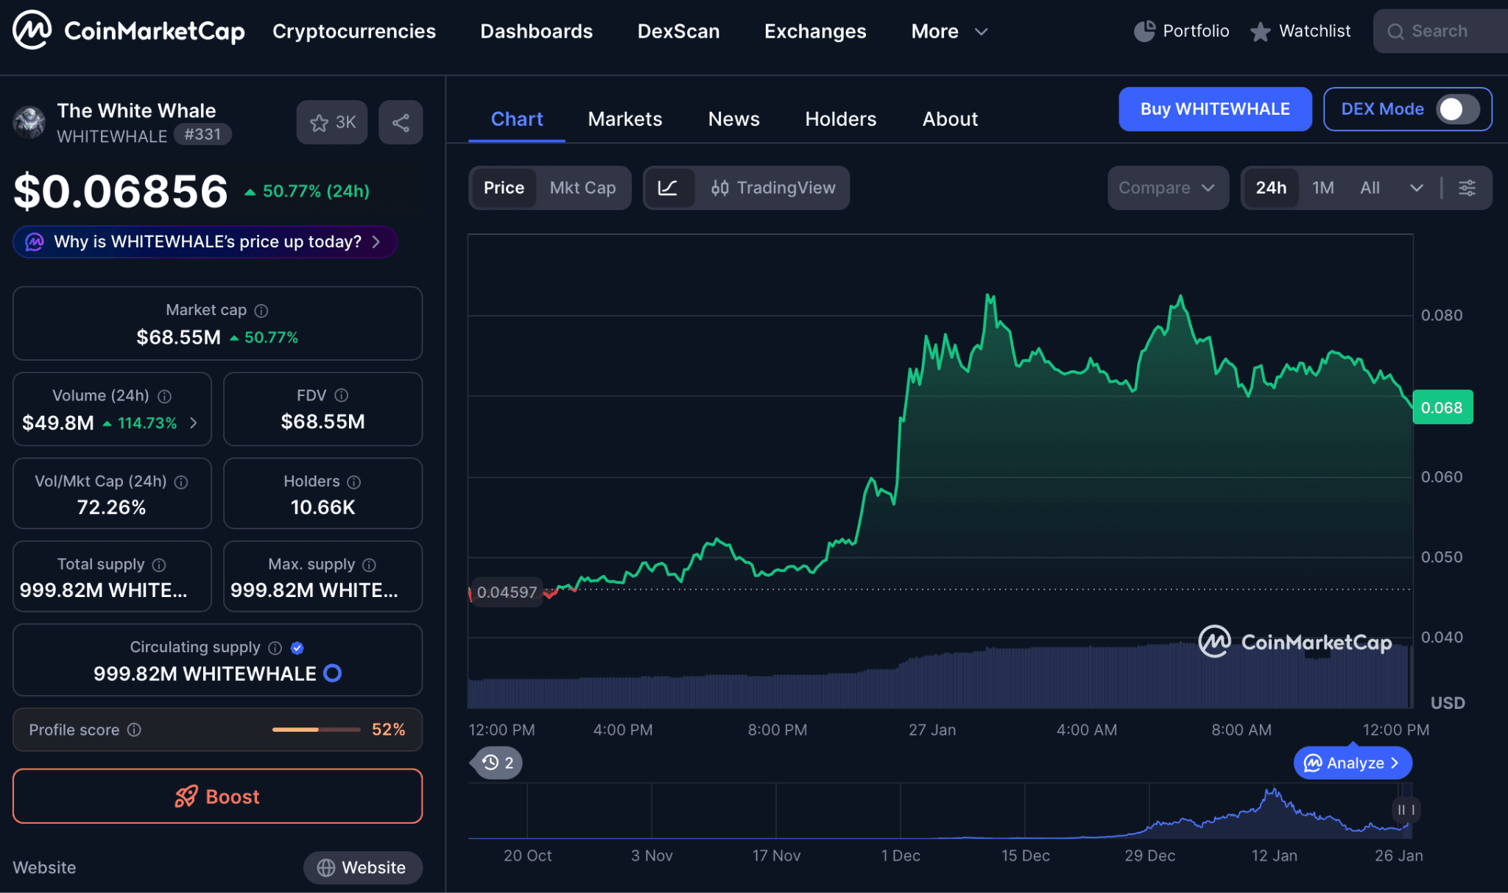This screenshot has width=1508, height=893.
Task: Click the Holders info icon
Action: [354, 482]
